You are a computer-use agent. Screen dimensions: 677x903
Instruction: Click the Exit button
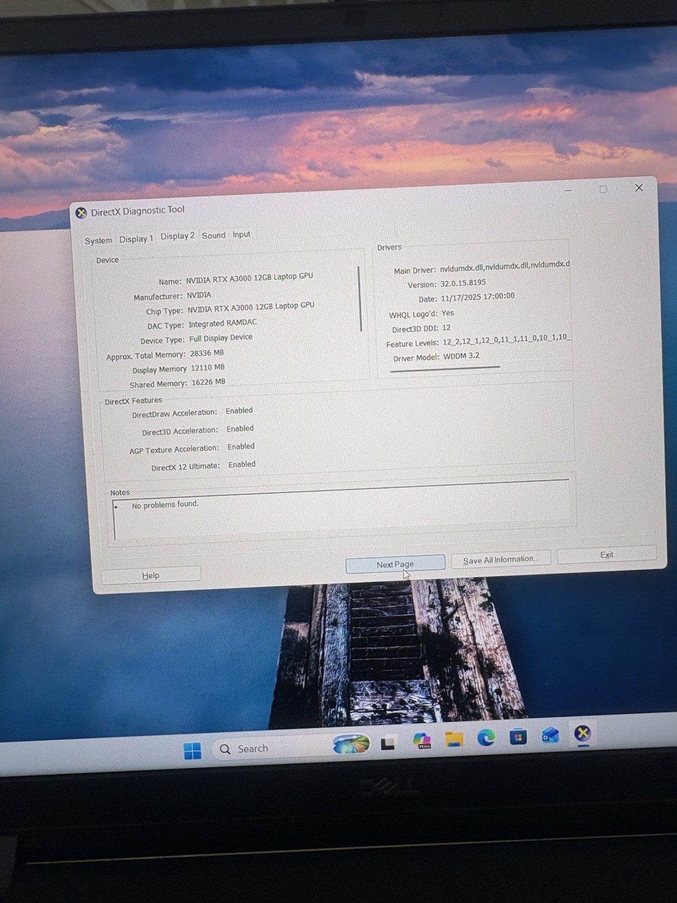(x=606, y=555)
